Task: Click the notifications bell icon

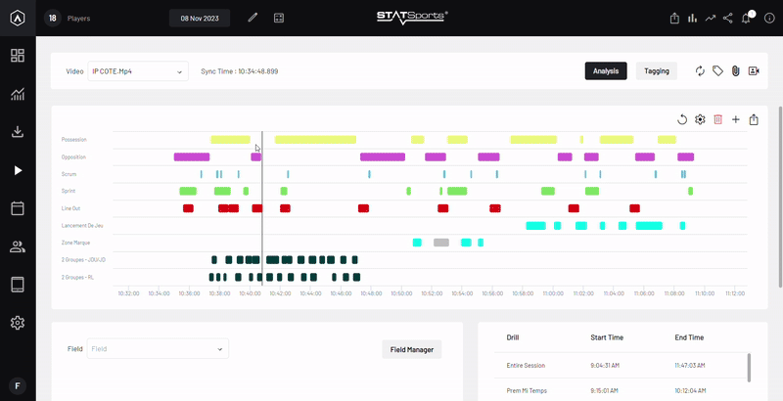Action: (746, 19)
